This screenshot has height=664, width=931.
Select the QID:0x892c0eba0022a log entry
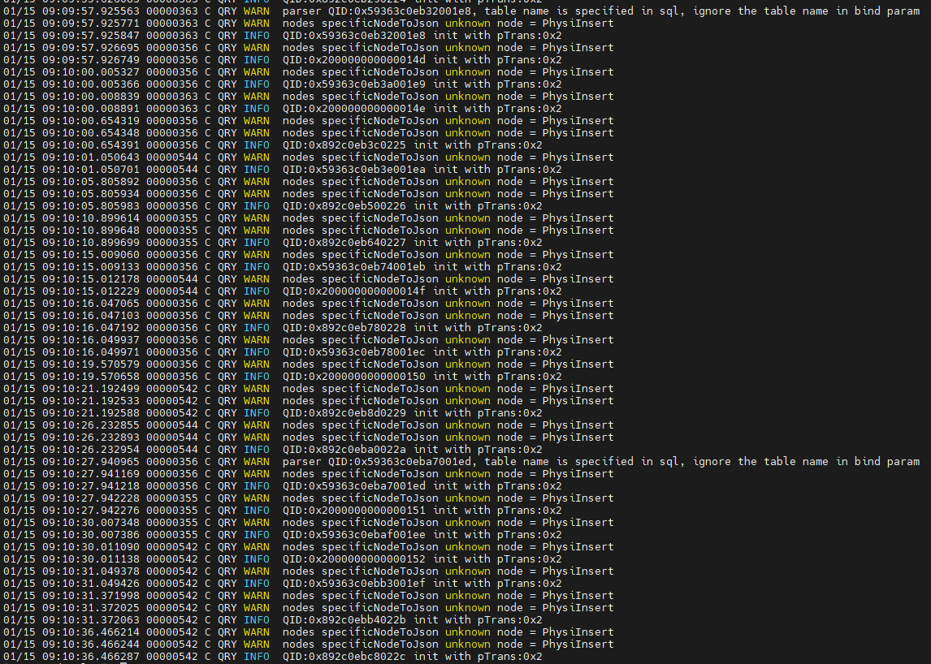[345, 450]
